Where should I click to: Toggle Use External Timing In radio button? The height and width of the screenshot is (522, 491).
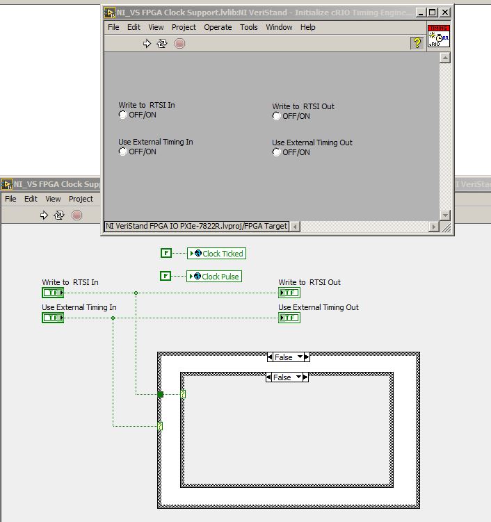122,152
